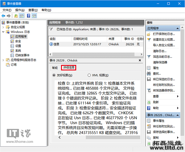The image size is (185, 152).
Task: Switch to the 常规 tab
Action: [x=55, y=68]
